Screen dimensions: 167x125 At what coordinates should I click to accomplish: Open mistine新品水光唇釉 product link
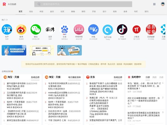pyautogui.click(x=58, y=95)
